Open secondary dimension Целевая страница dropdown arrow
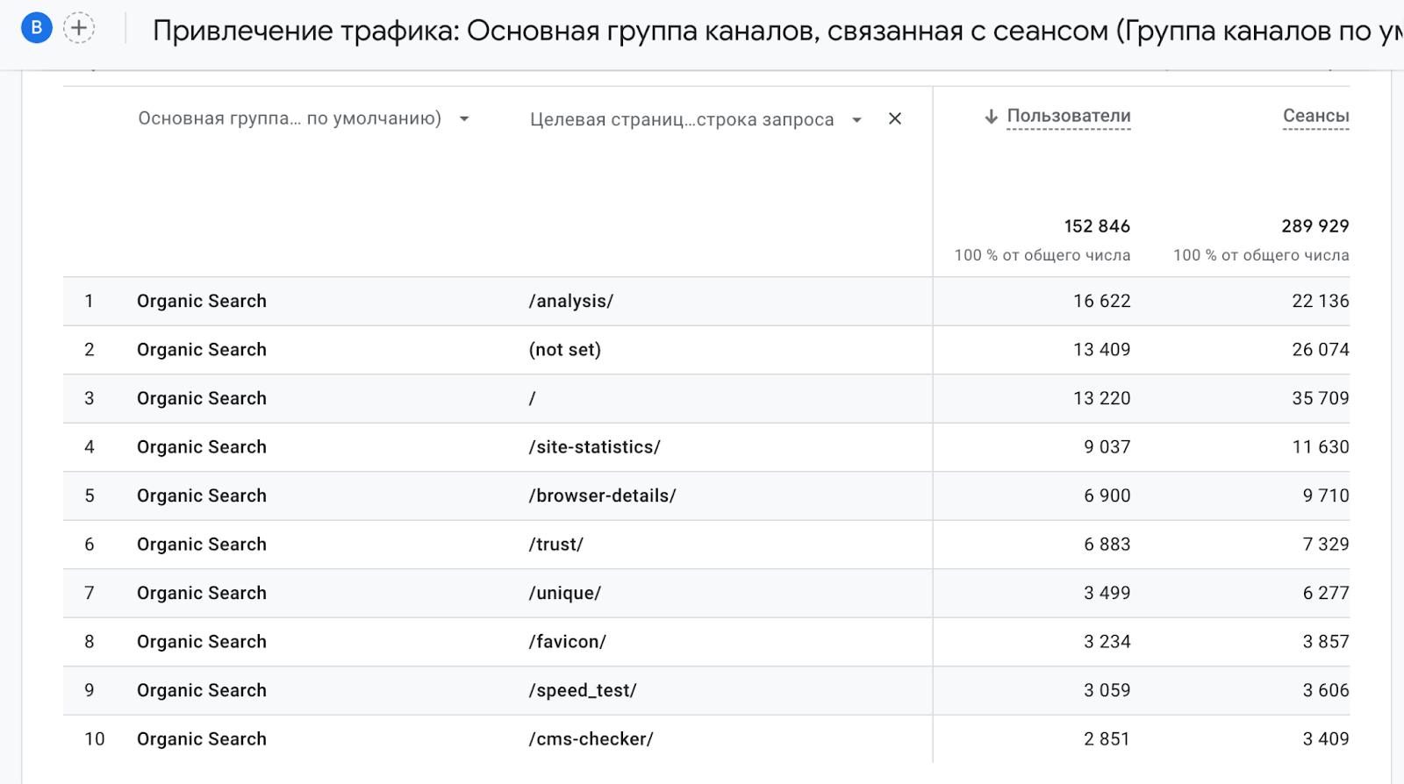 tap(856, 120)
